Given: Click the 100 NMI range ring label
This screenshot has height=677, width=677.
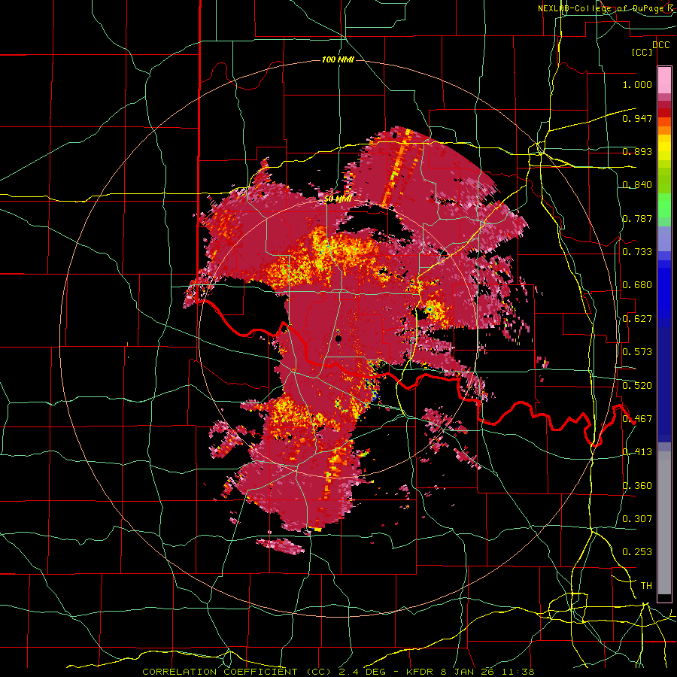Looking at the screenshot, I should pyautogui.click(x=338, y=59).
